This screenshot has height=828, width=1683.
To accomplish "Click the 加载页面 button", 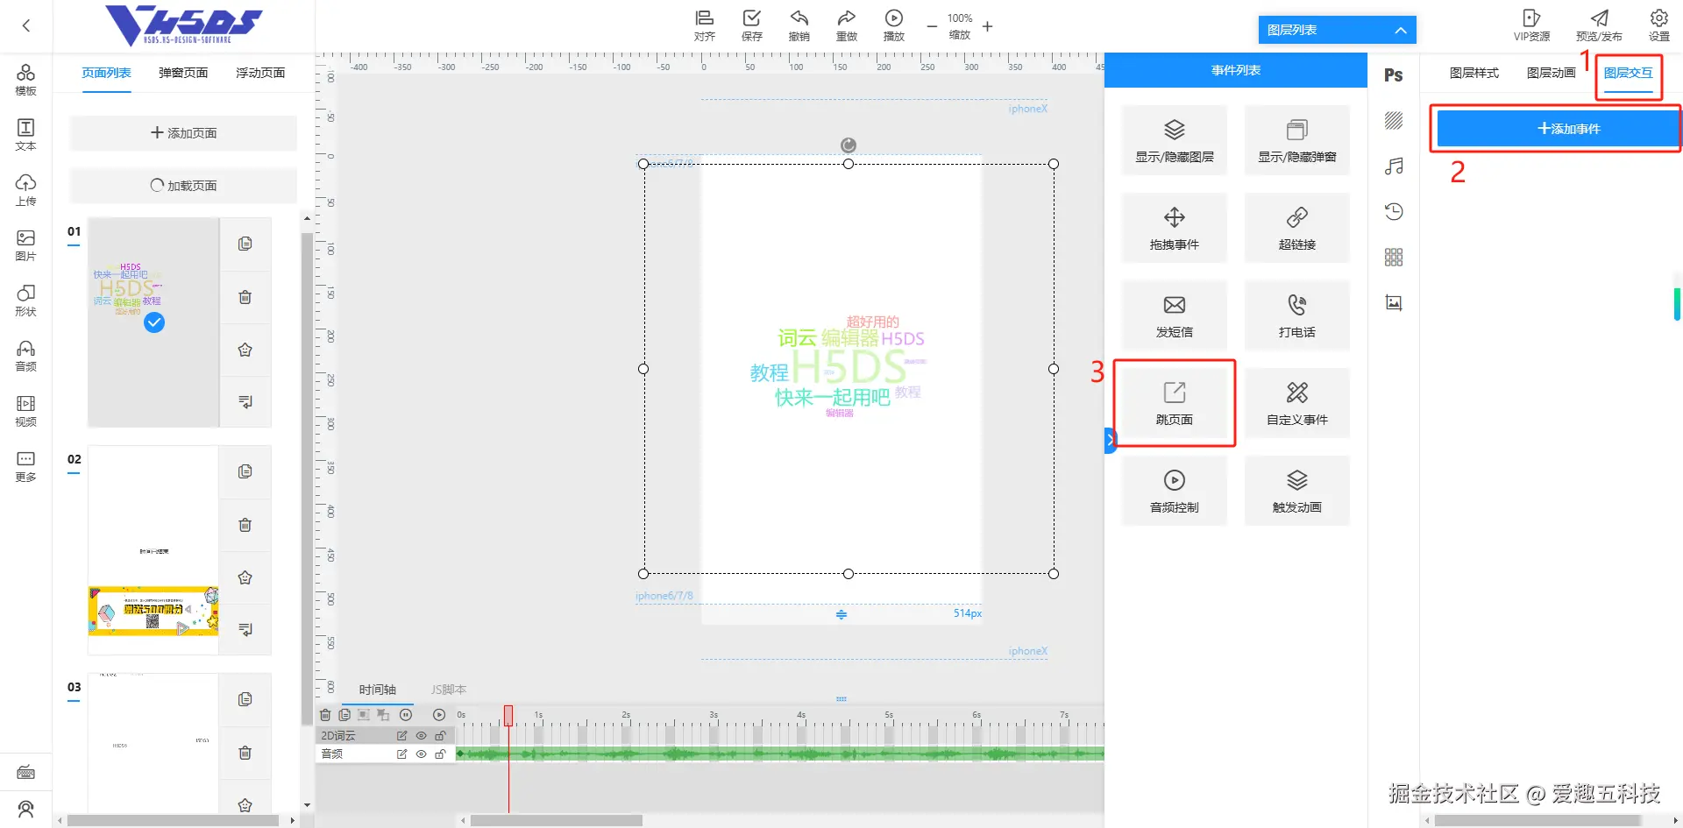I will click(183, 186).
